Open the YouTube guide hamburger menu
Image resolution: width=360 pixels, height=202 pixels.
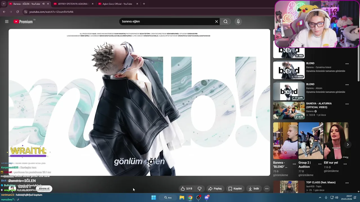(7, 22)
